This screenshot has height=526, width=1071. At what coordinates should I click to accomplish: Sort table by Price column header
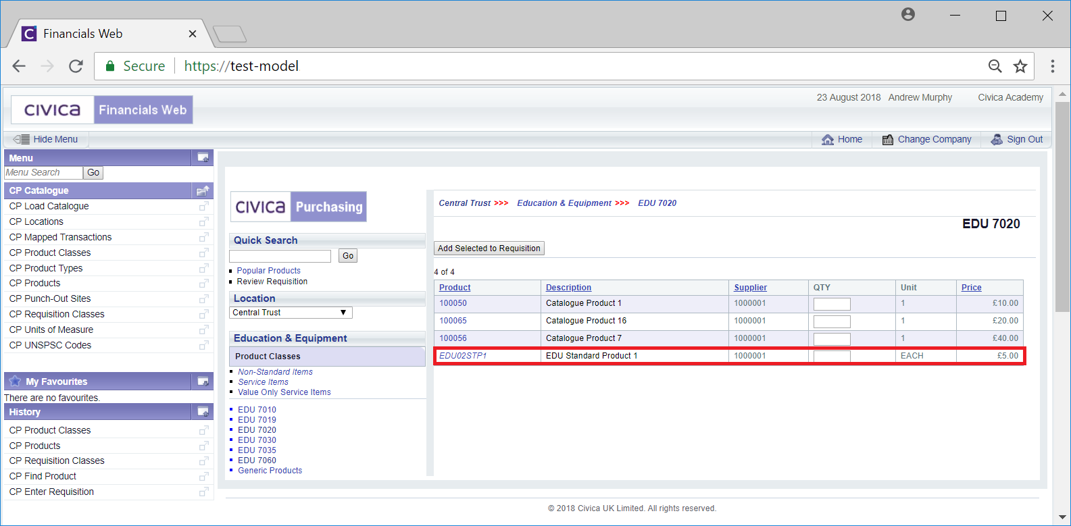click(x=972, y=288)
